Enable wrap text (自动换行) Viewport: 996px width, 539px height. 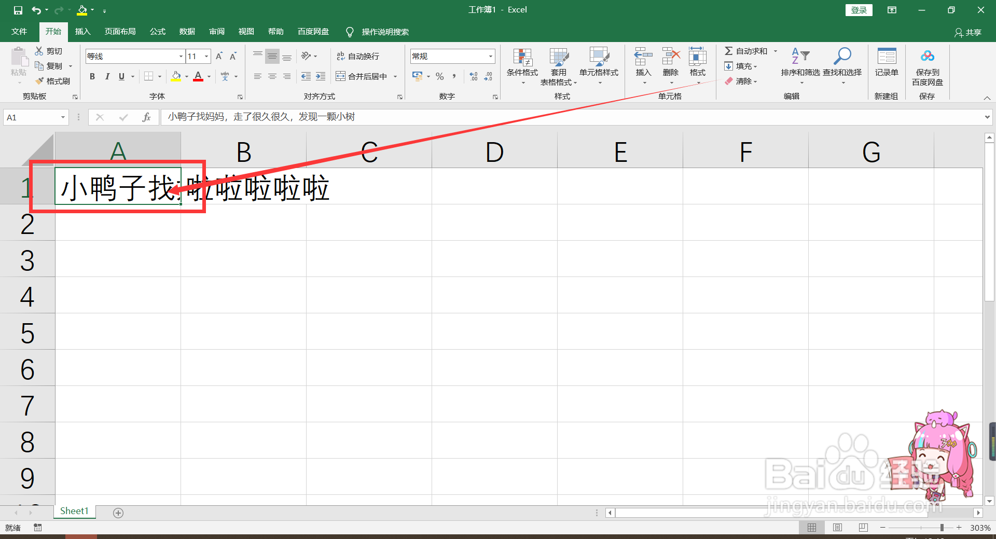click(358, 56)
